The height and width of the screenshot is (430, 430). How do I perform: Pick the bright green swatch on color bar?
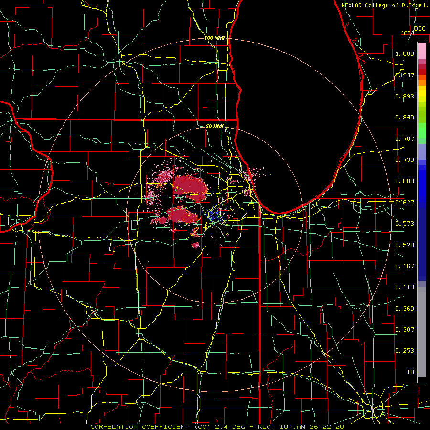click(422, 131)
